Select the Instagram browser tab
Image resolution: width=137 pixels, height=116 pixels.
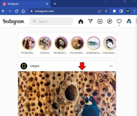pos(25,4)
